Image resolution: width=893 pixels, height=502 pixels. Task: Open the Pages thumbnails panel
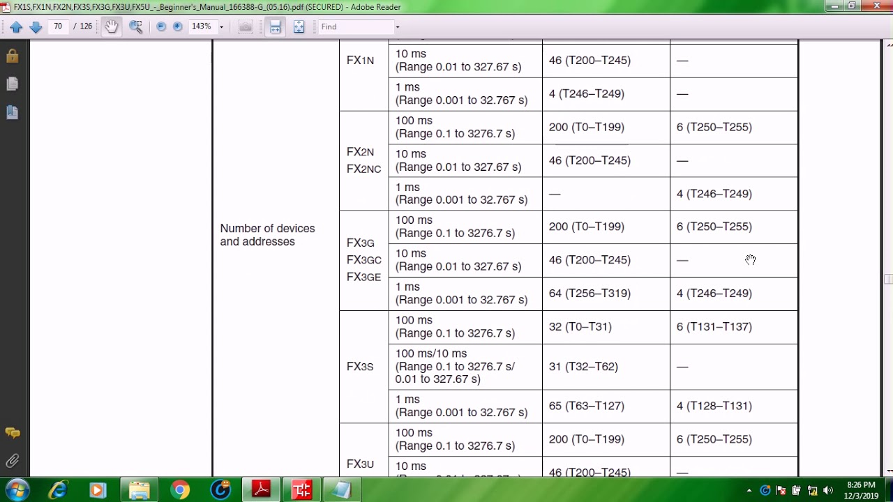(12, 84)
